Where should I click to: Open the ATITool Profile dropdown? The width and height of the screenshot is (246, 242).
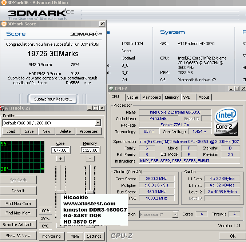tap(98, 123)
